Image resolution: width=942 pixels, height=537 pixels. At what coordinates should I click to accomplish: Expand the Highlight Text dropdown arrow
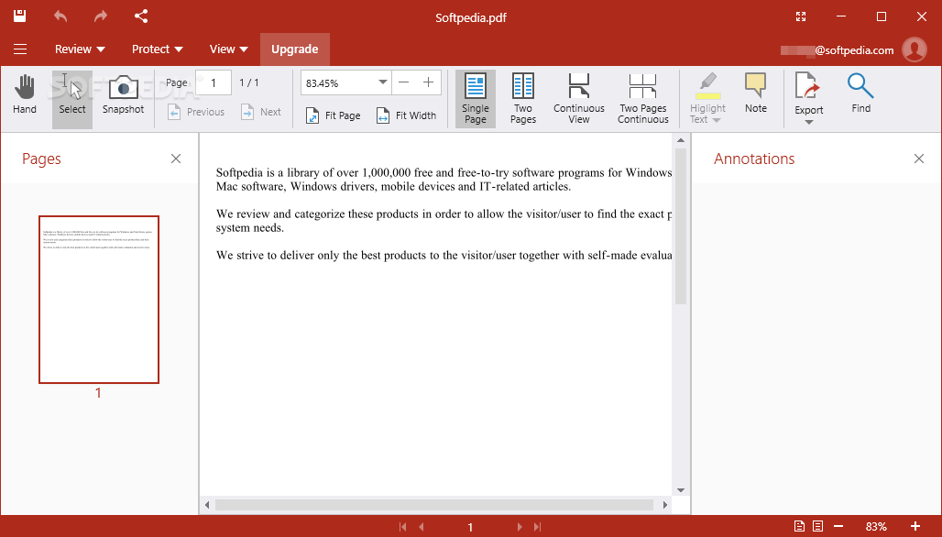click(x=716, y=120)
